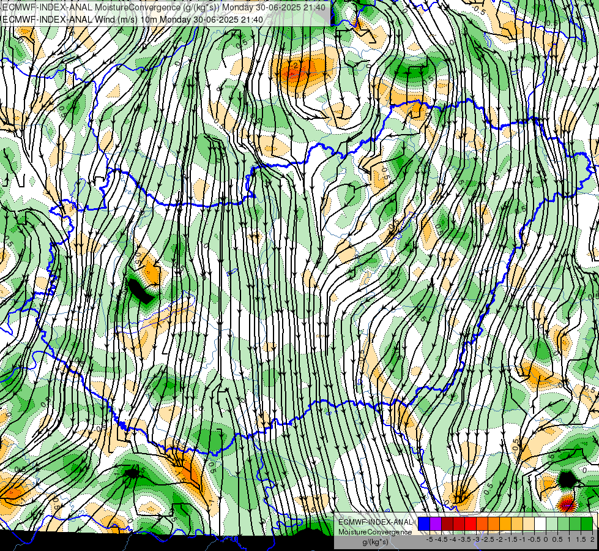Click the 'g/(kg*s)' unit label in legend

[375, 542]
